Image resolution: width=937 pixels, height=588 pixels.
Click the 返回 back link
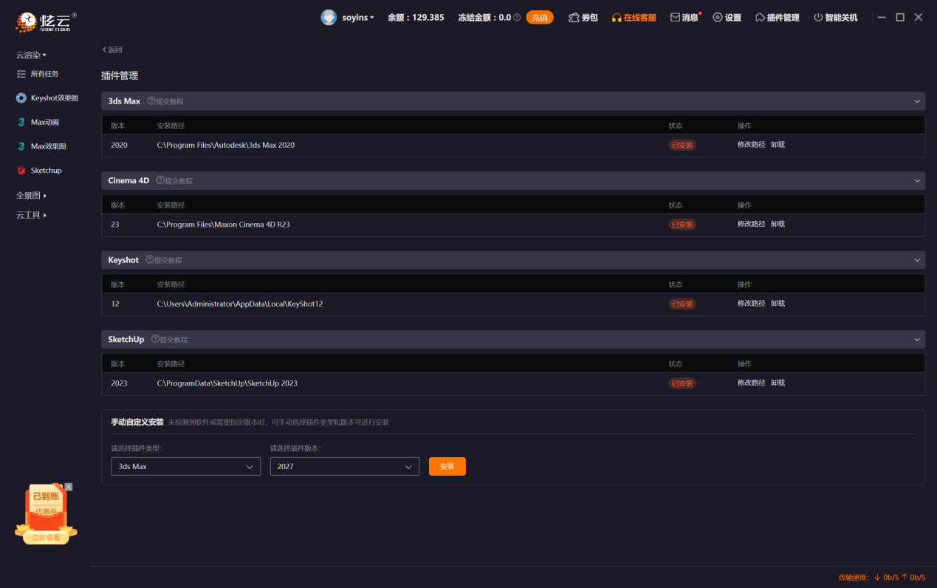click(x=112, y=49)
